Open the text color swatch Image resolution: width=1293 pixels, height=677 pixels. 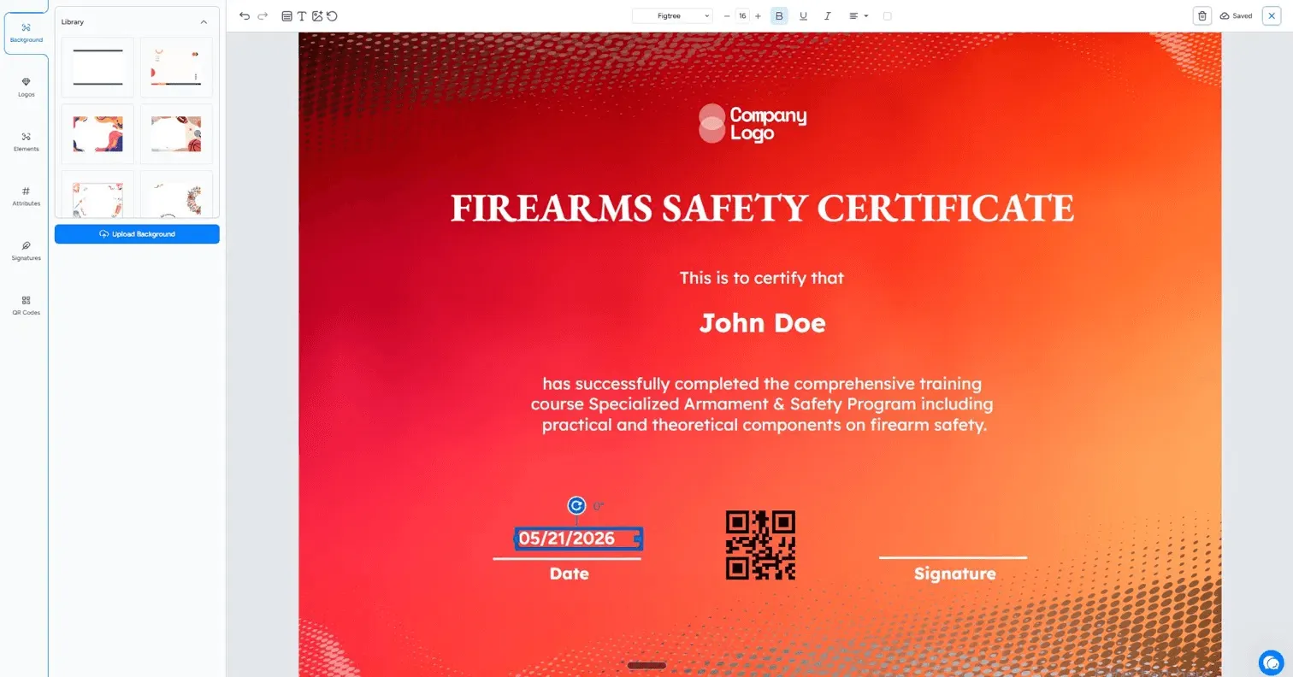(x=887, y=16)
